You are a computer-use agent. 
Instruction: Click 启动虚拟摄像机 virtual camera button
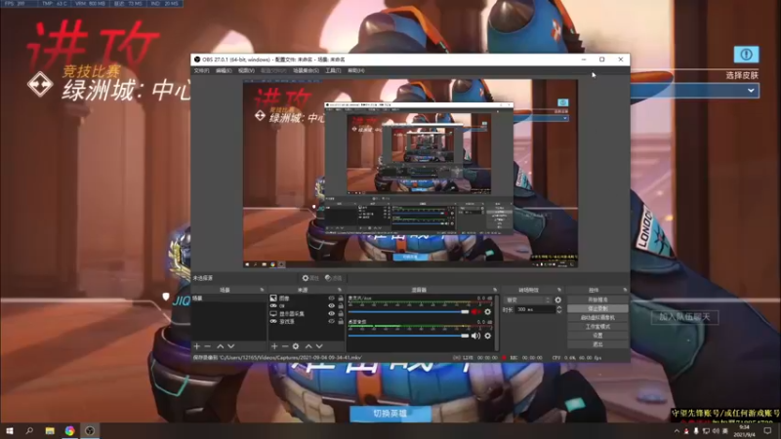[597, 318]
